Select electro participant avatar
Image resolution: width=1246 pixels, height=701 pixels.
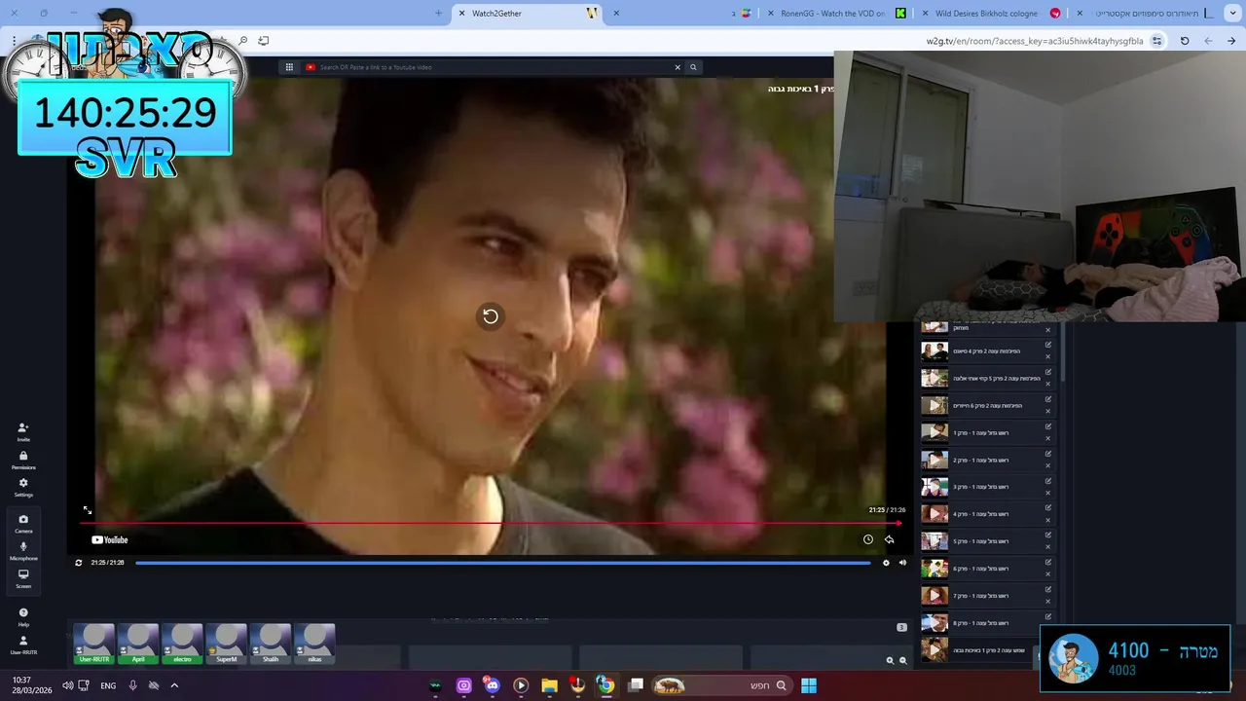(x=182, y=644)
